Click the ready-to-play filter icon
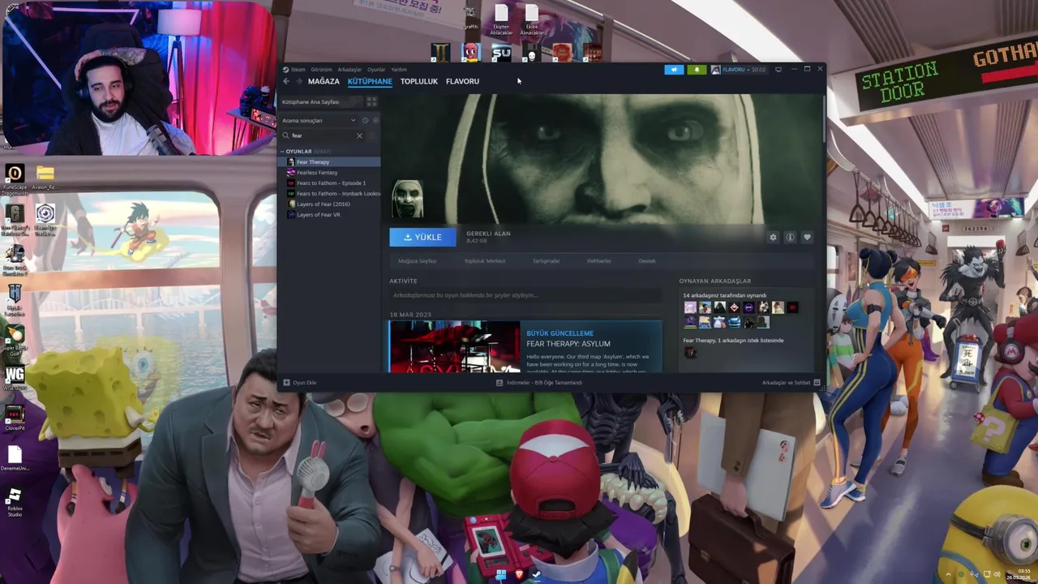Screen dimensions: 1038x584 (x=375, y=121)
